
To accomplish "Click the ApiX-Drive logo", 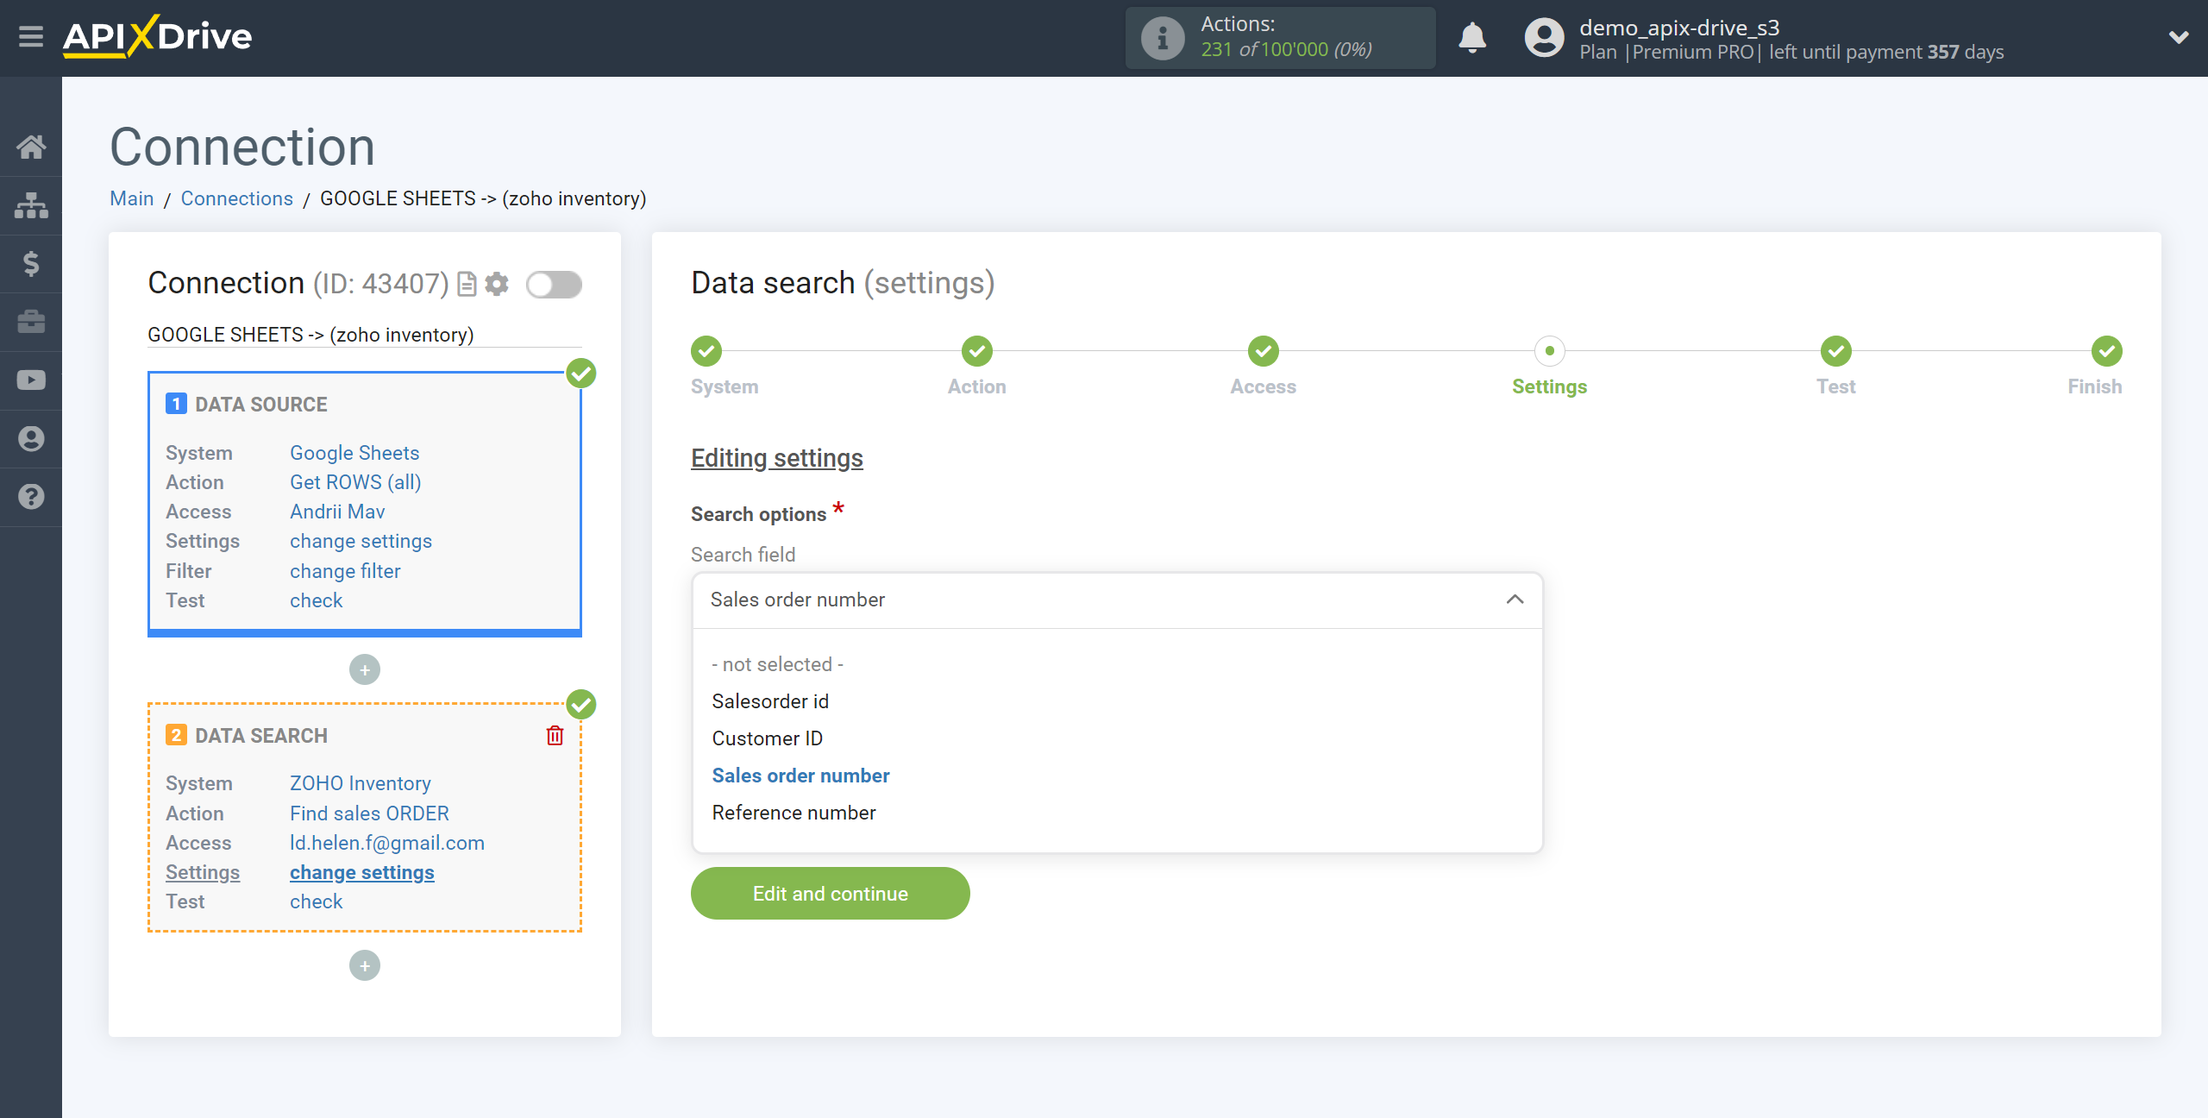I will click(158, 36).
